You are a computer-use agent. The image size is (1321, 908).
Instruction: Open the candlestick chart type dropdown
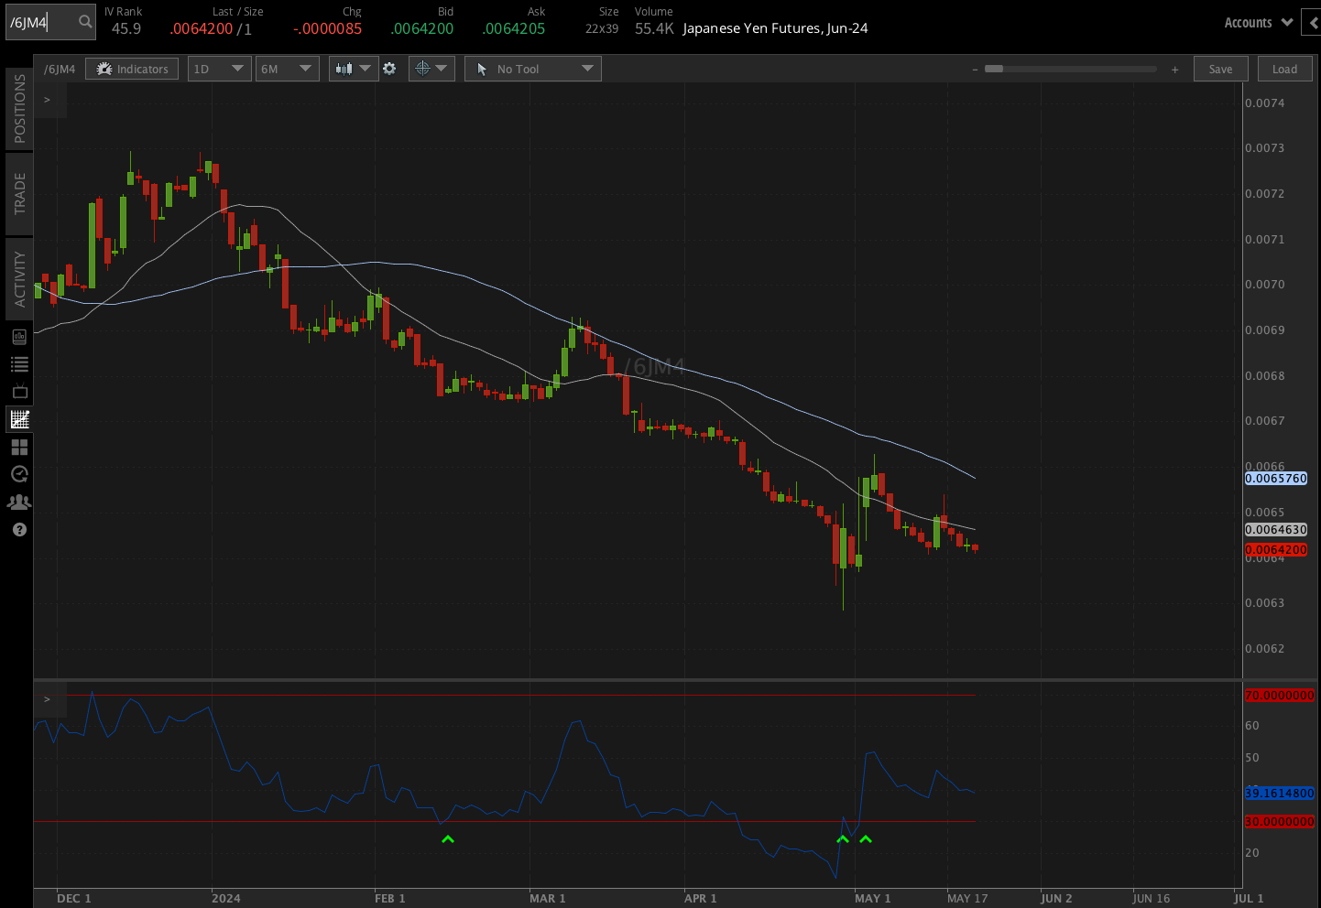[x=353, y=69]
